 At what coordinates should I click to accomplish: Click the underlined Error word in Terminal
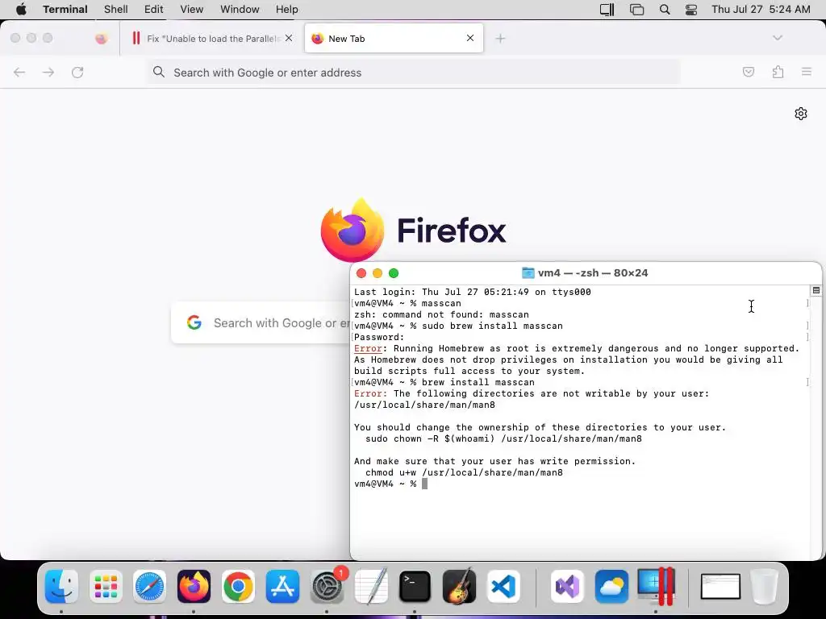point(368,348)
